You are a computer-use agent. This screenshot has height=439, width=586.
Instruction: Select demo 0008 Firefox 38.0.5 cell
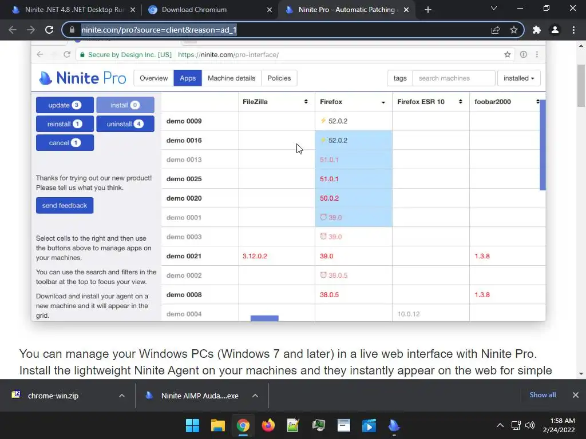click(x=354, y=294)
